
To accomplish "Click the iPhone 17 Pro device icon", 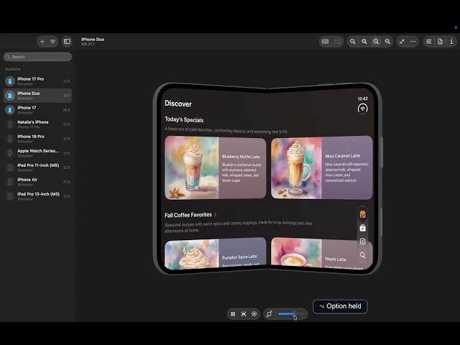I will click(x=10, y=81).
